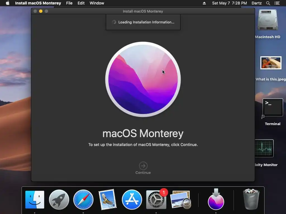Open the Trash in the Dock

(x=251, y=199)
